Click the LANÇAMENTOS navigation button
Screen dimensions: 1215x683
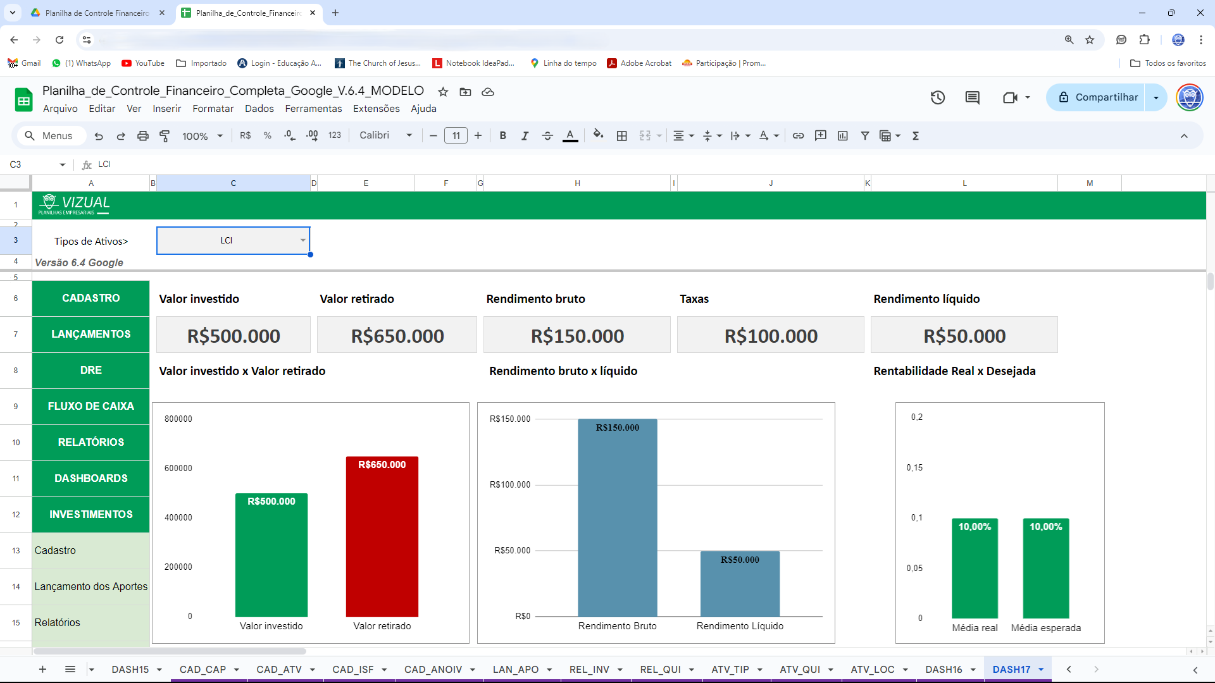pos(90,334)
